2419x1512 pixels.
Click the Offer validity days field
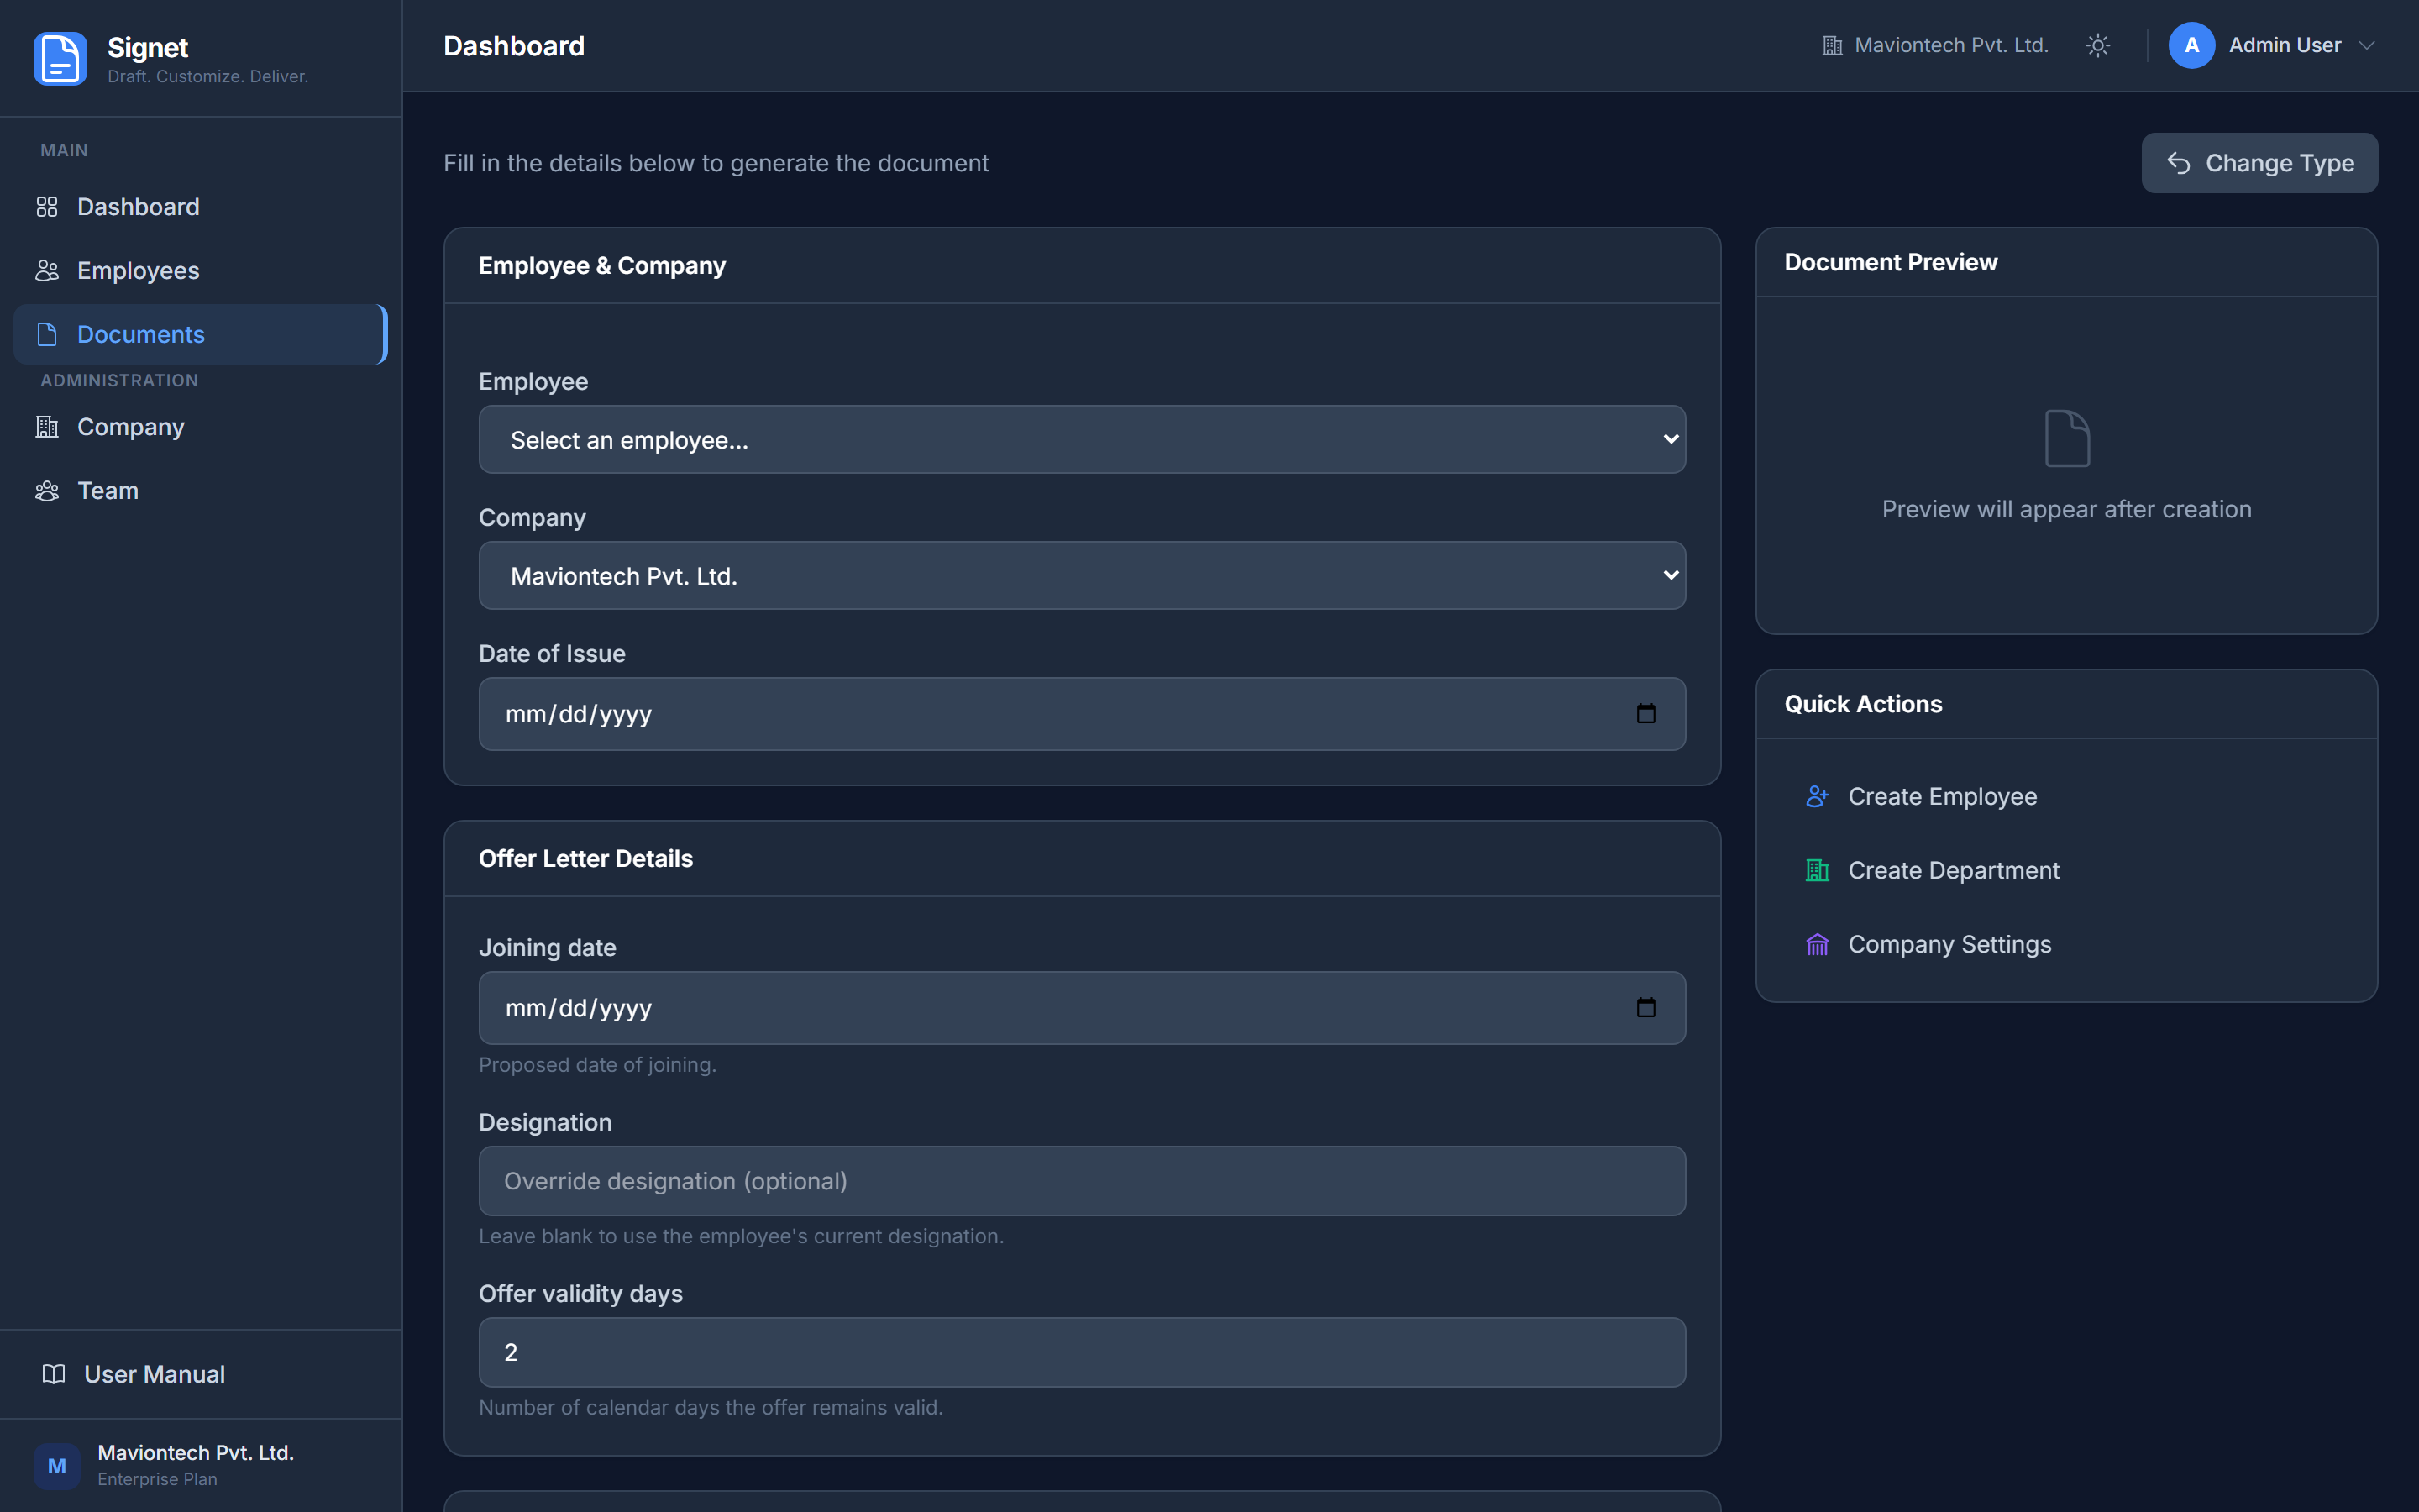click(1082, 1352)
